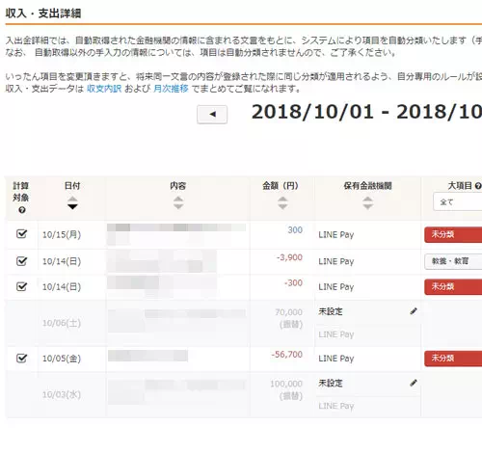This screenshot has height=453, width=482.
Task: Open the 大項目 filter dropdown showing 全て
Action: click(x=458, y=201)
